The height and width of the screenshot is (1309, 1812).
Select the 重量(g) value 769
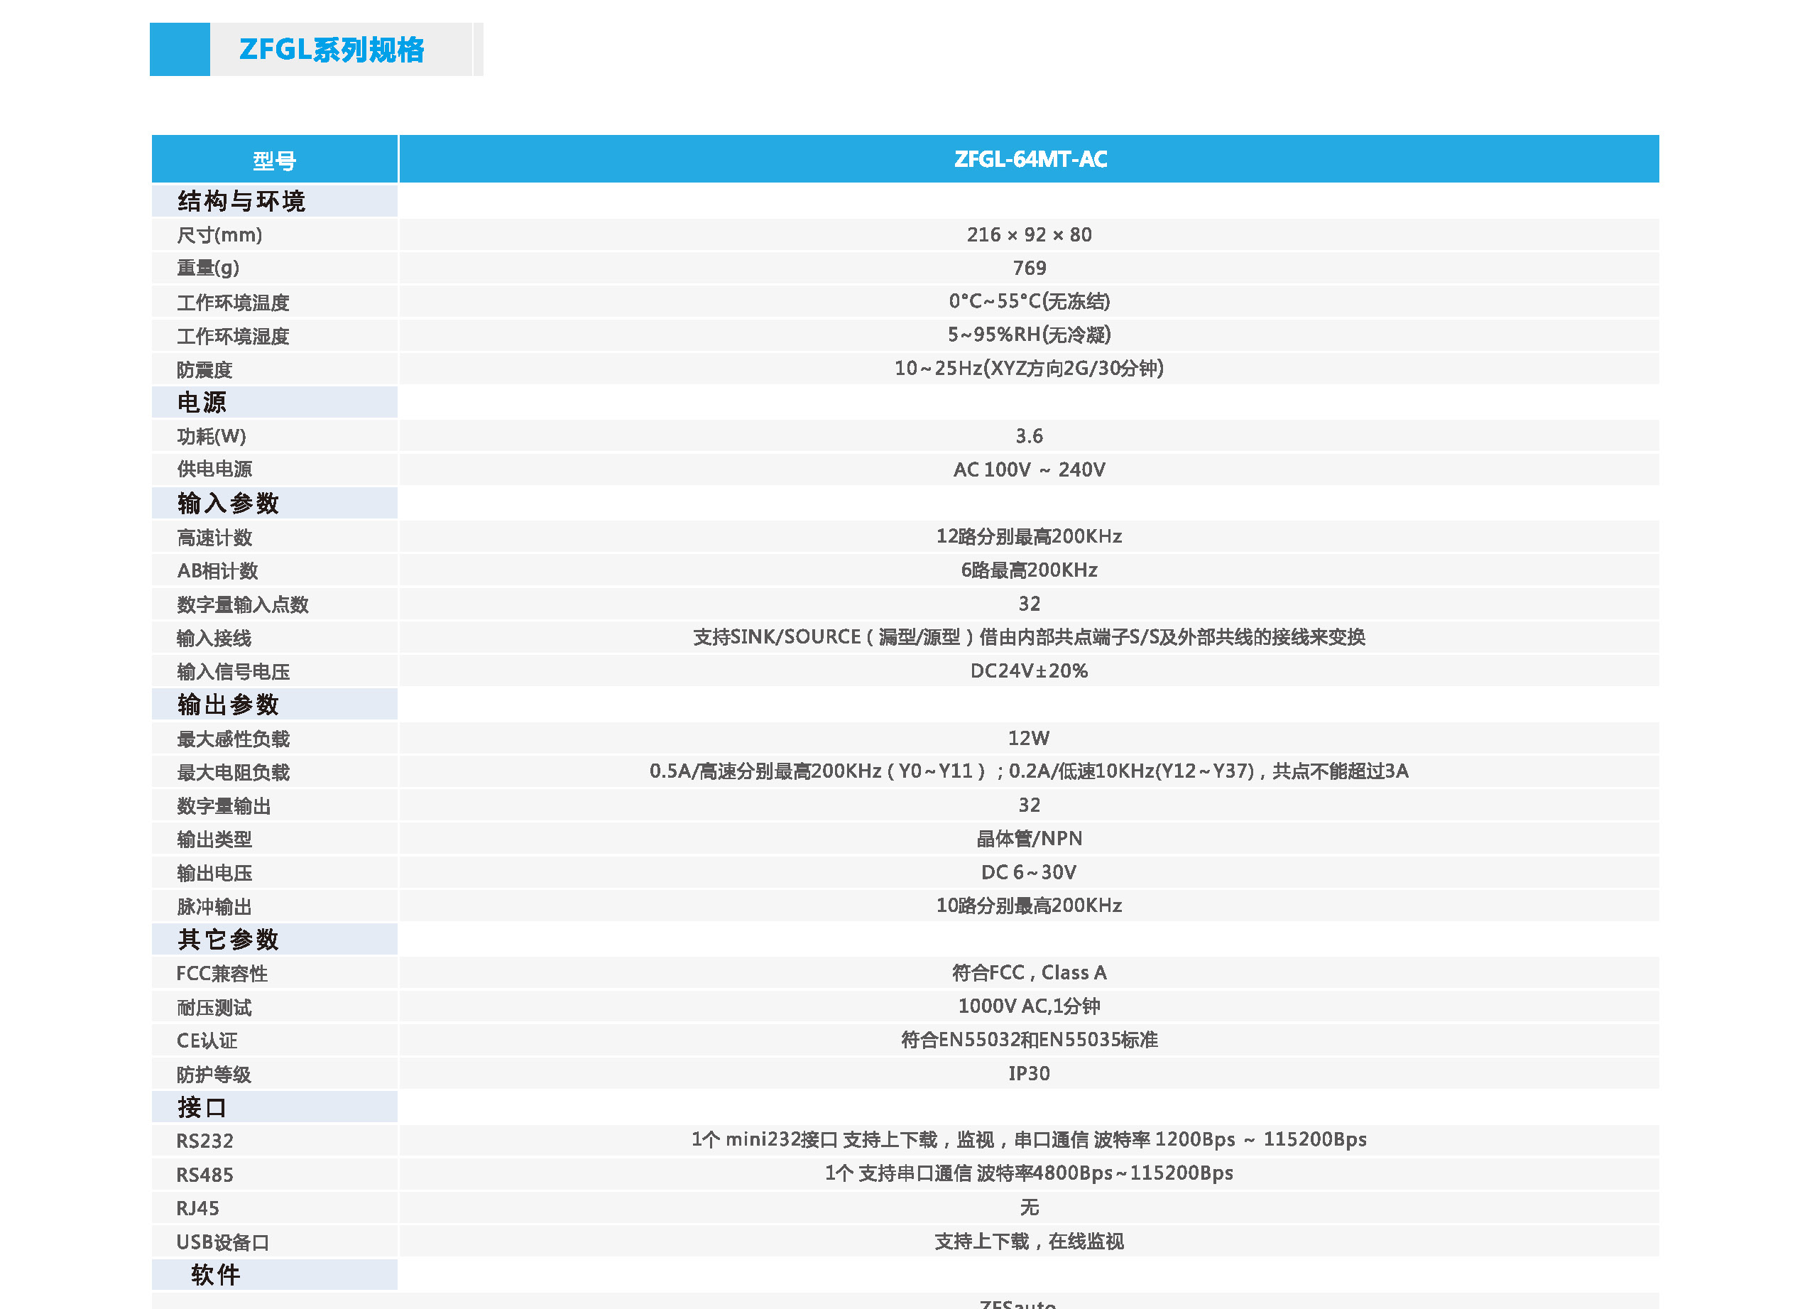point(1031,268)
